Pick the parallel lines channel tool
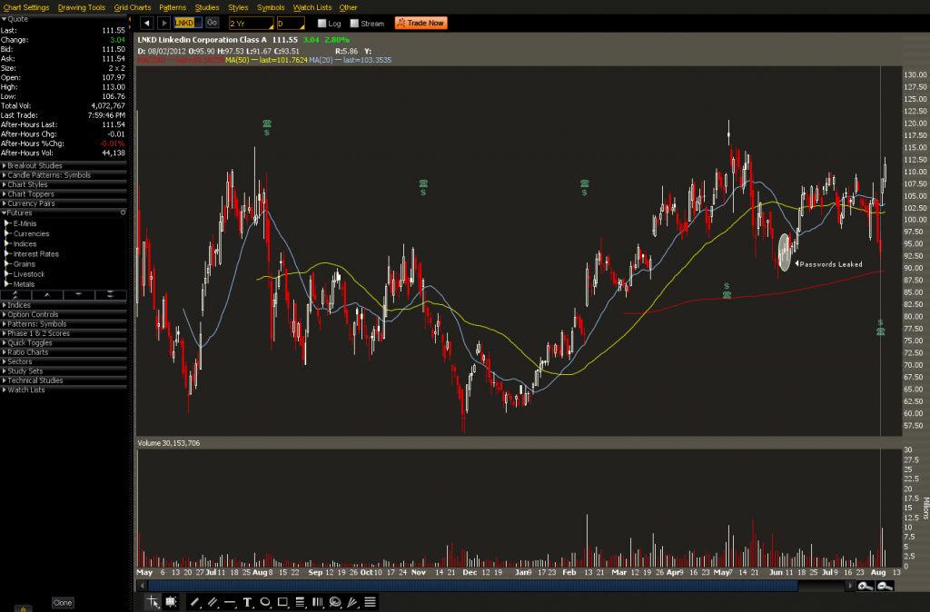Viewport: 930px width, 612px height. coord(212,602)
